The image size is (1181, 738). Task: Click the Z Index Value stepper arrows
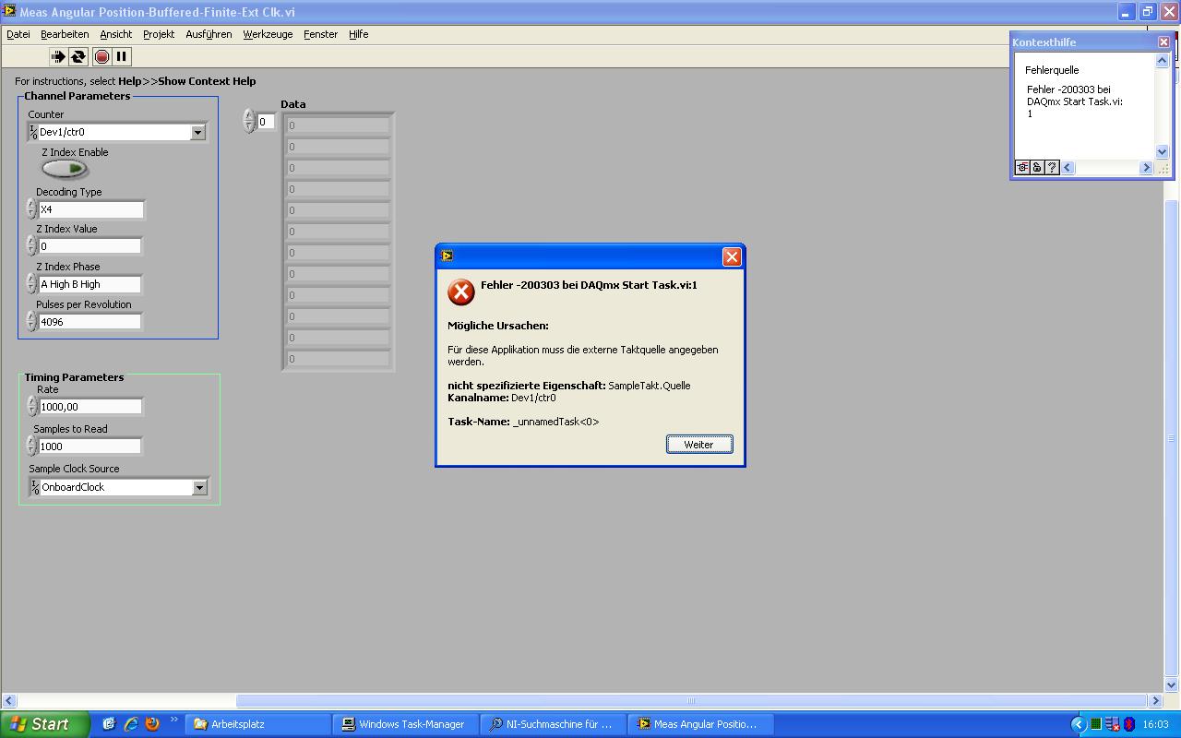click(x=31, y=246)
